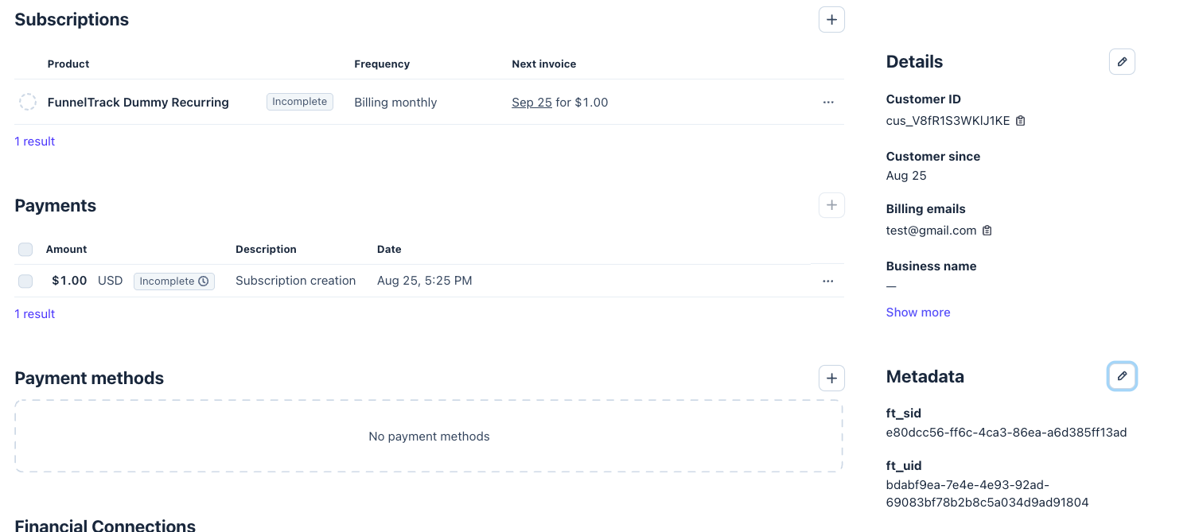
Task: Edit Metadata with pencil icon
Action: click(x=1122, y=376)
